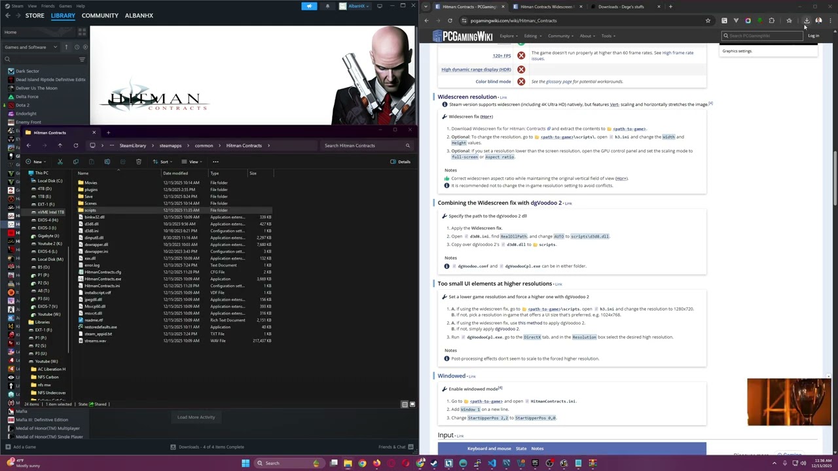The image size is (838, 471).
Task: Click Rename icon in File Explorer toolbar
Action: [107, 162]
